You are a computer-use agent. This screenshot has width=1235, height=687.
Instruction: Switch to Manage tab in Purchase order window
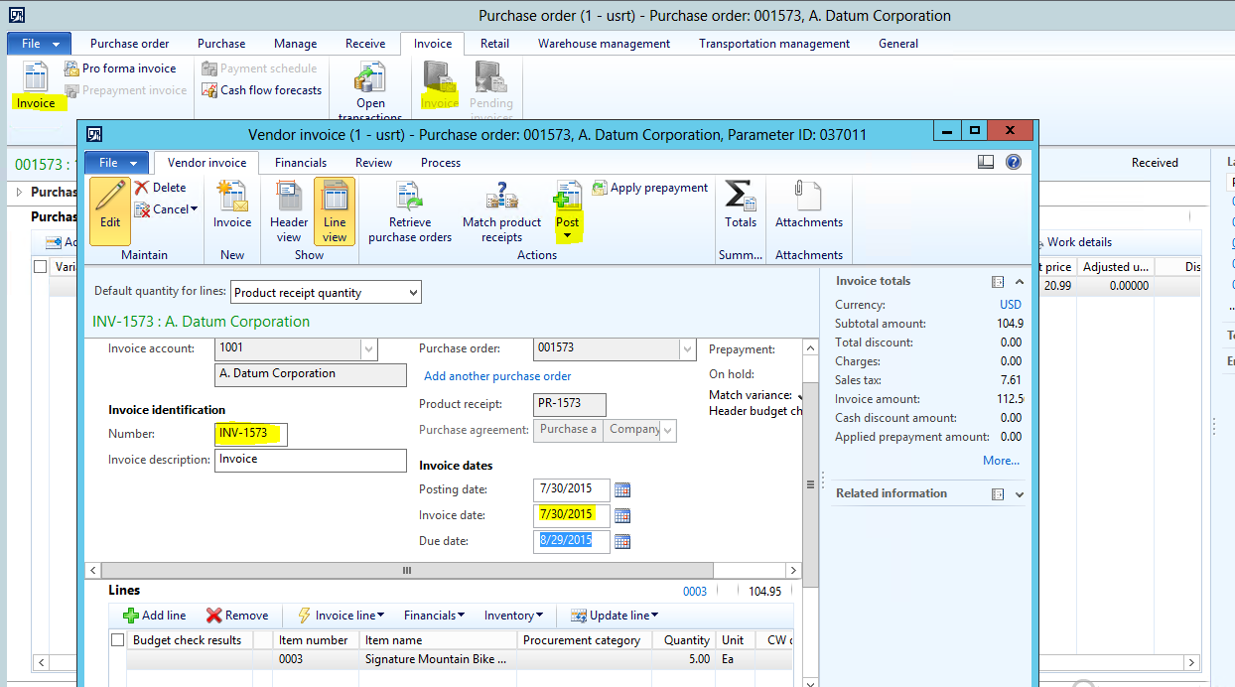click(x=296, y=44)
